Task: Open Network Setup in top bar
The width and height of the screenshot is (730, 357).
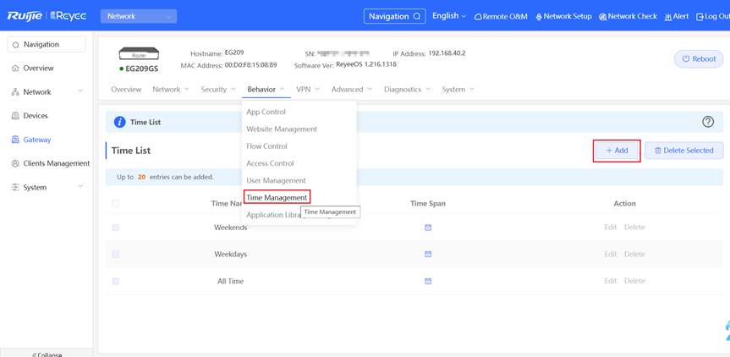Action: pyautogui.click(x=563, y=16)
